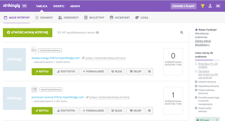This screenshot has height=121, width=225.
Task: Open the trophy rewards icon
Action: (203, 6)
